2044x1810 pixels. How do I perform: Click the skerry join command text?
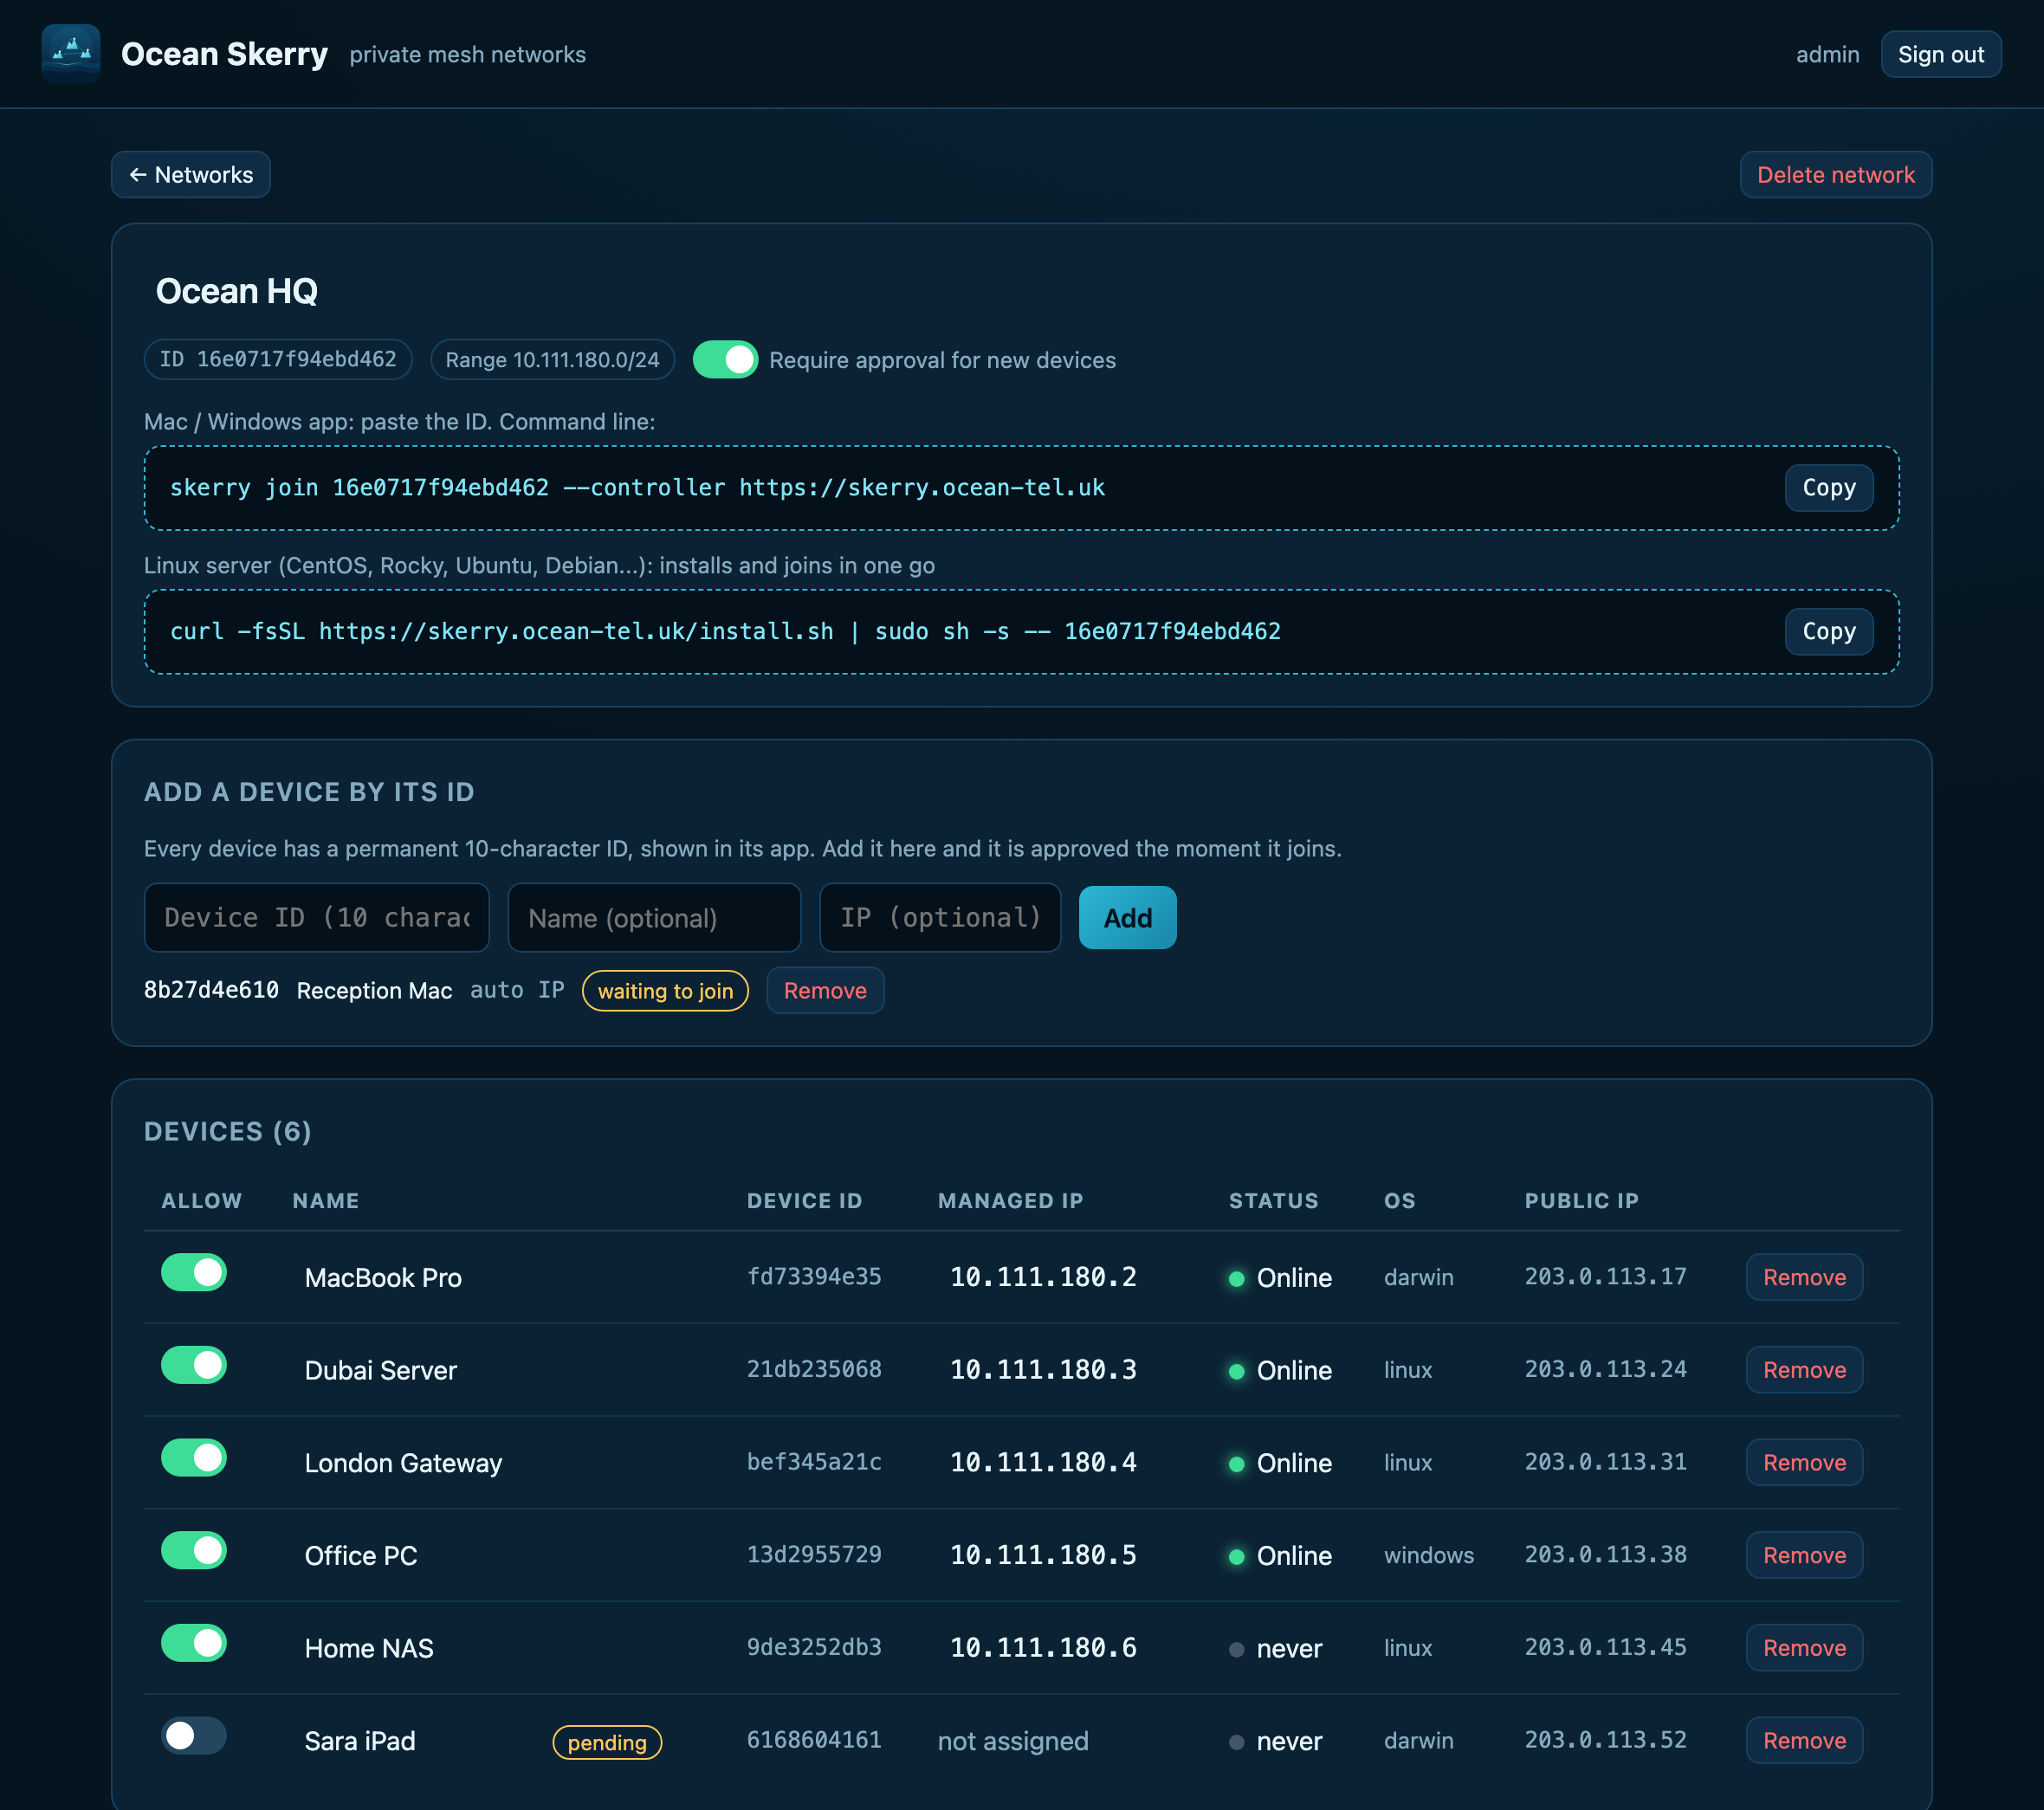(x=638, y=488)
